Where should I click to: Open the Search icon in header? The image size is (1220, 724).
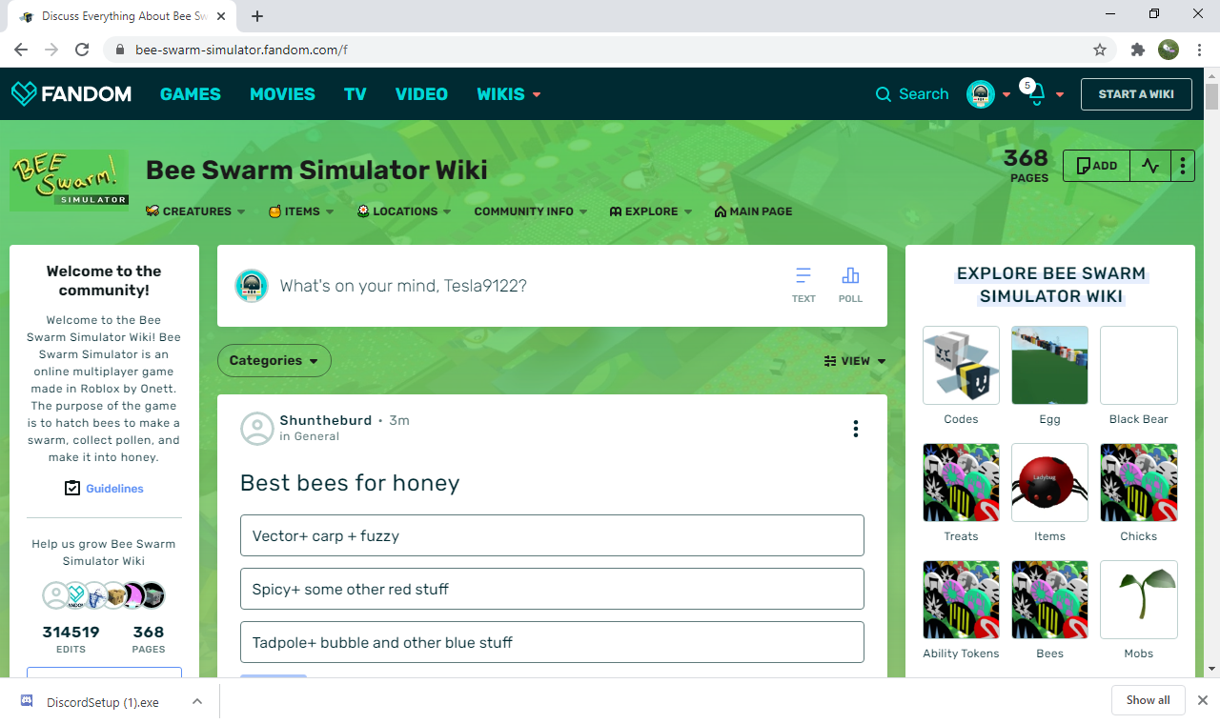point(884,94)
